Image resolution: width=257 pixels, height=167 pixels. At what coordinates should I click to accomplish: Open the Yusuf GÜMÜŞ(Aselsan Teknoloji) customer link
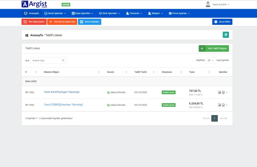pyautogui.click(x=63, y=105)
